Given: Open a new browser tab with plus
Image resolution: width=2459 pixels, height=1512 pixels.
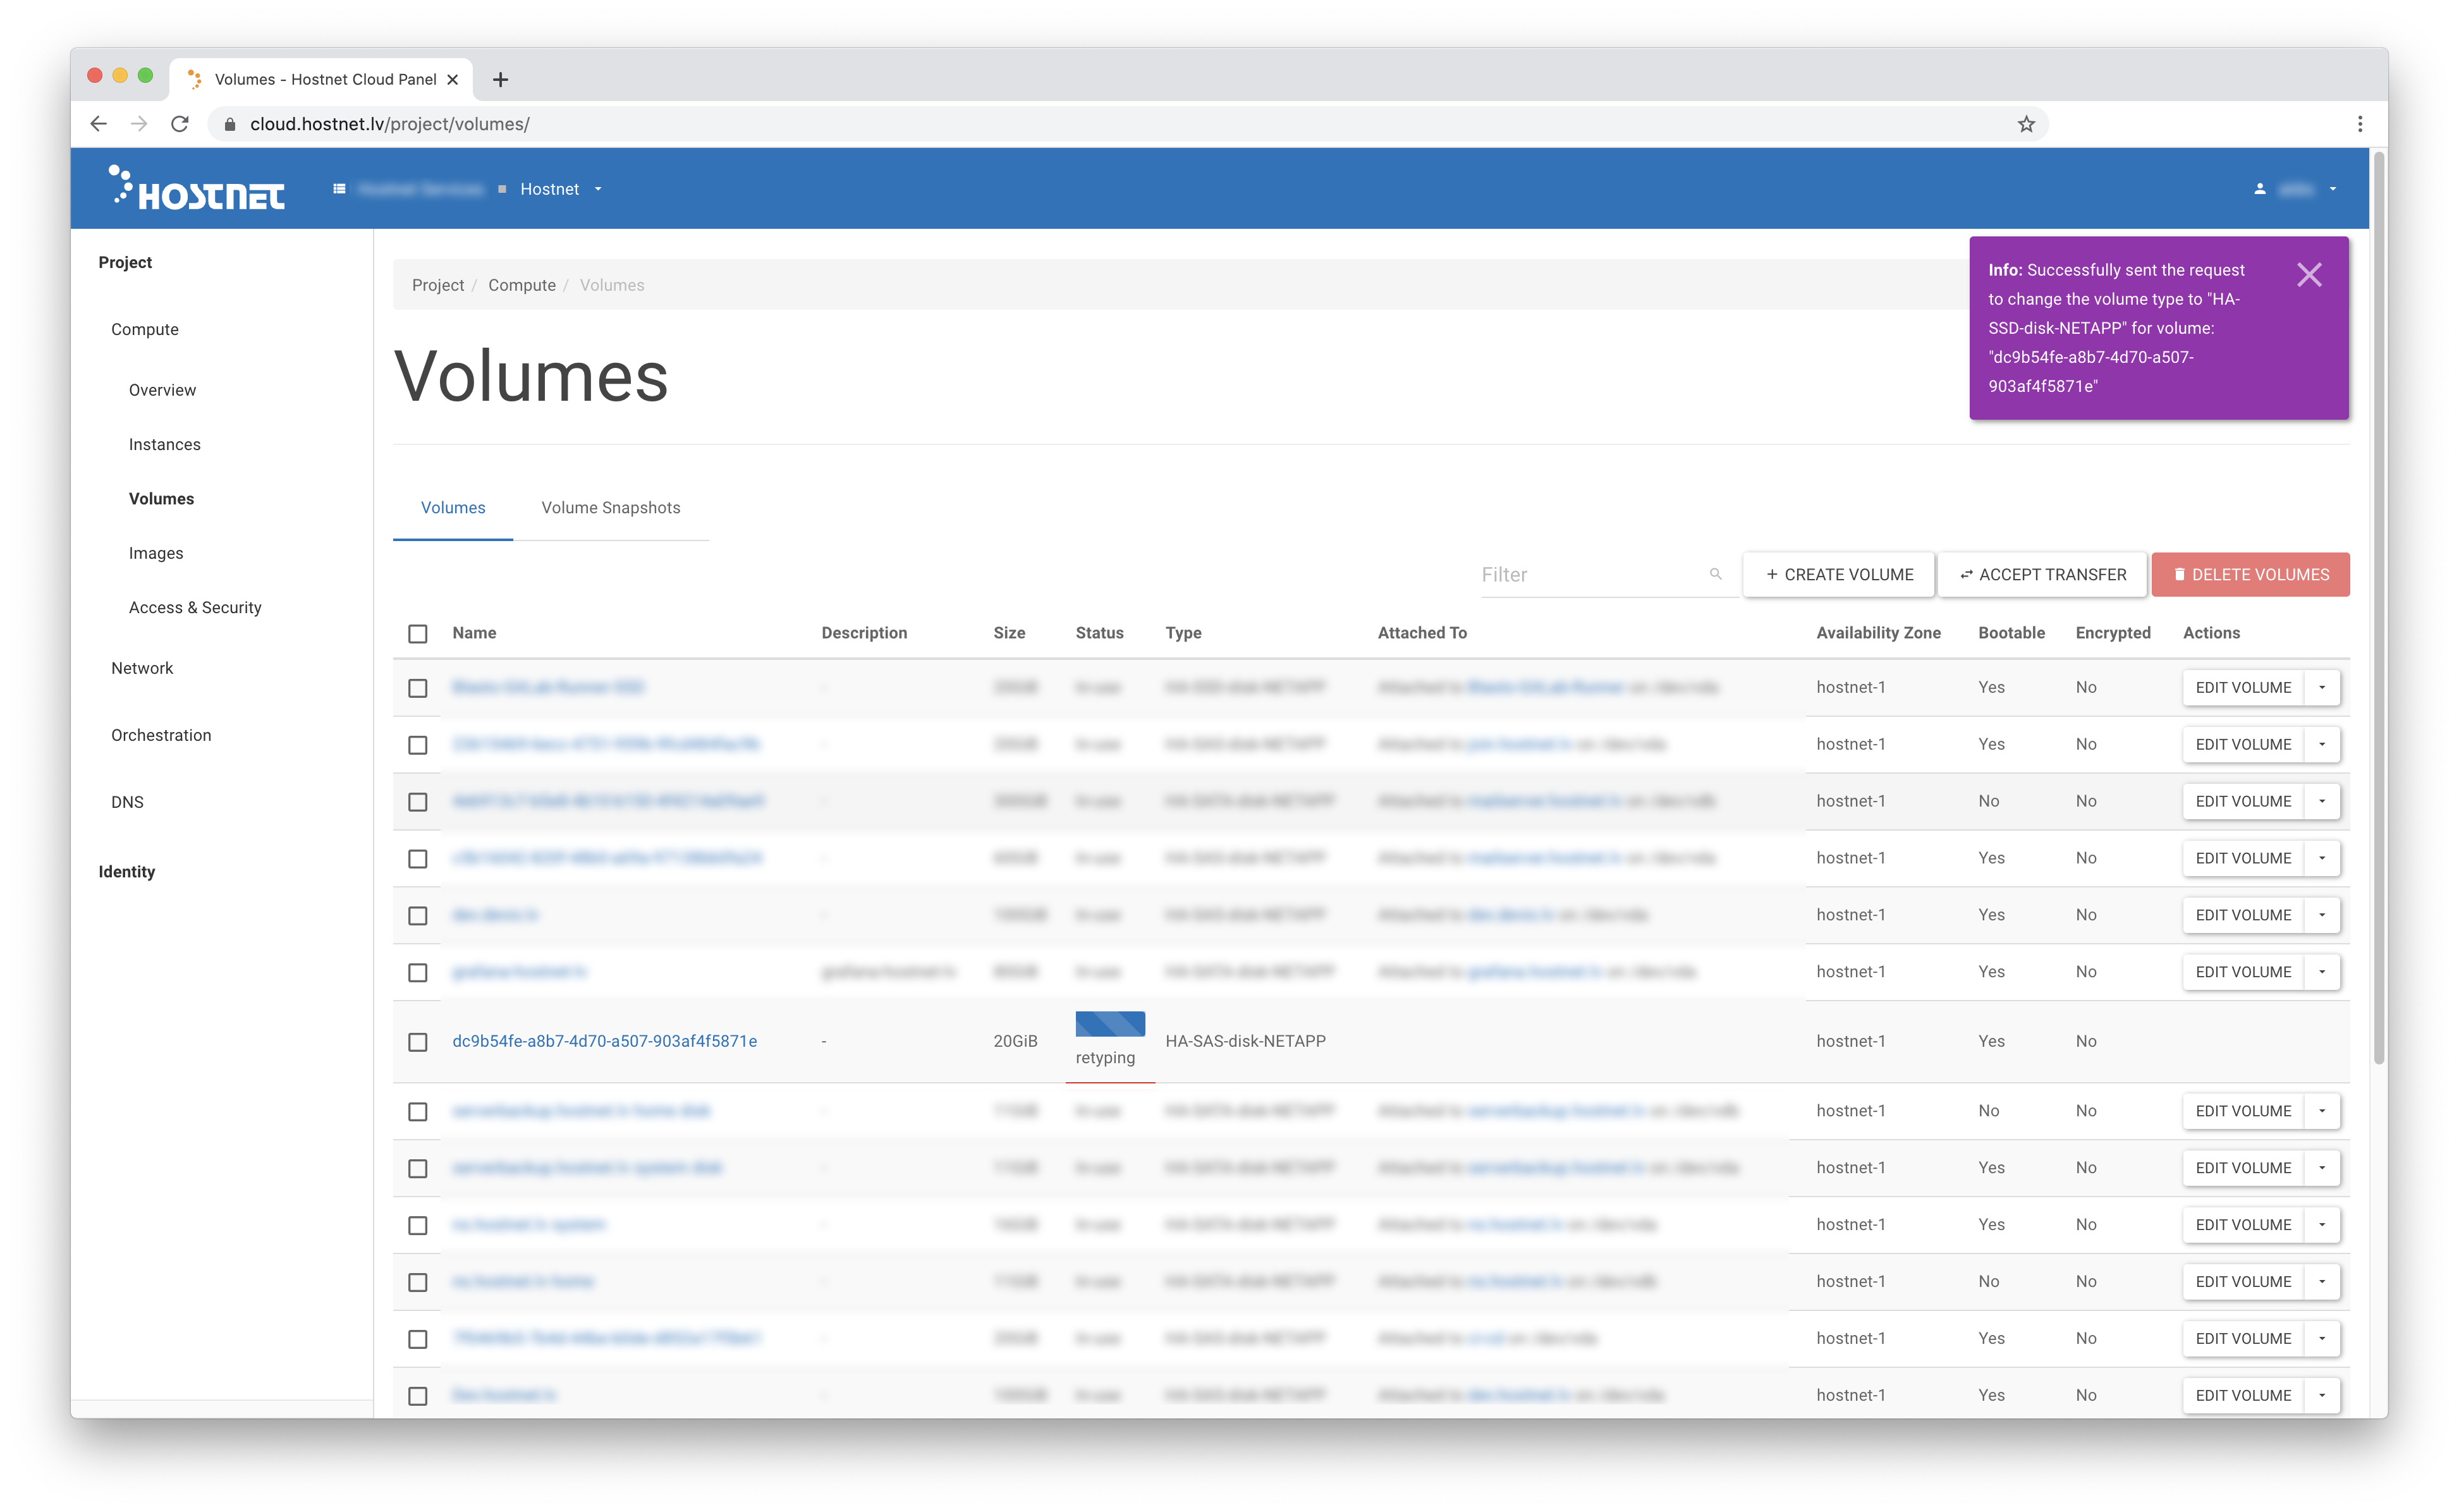Looking at the screenshot, I should (x=501, y=80).
